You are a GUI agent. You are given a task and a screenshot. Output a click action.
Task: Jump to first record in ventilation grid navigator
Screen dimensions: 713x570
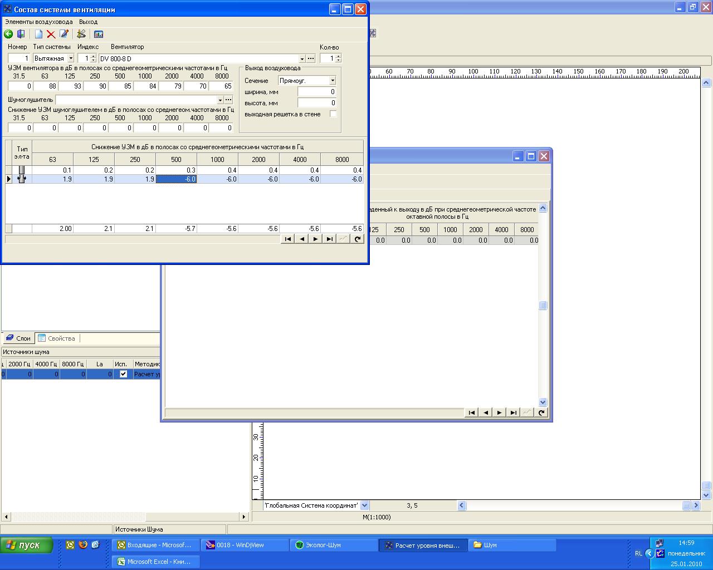pos(288,239)
